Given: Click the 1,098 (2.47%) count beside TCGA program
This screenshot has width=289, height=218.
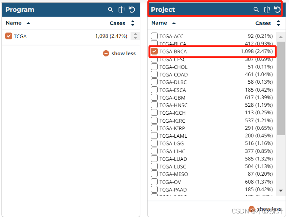Looking at the screenshot, I should click(x=111, y=36).
